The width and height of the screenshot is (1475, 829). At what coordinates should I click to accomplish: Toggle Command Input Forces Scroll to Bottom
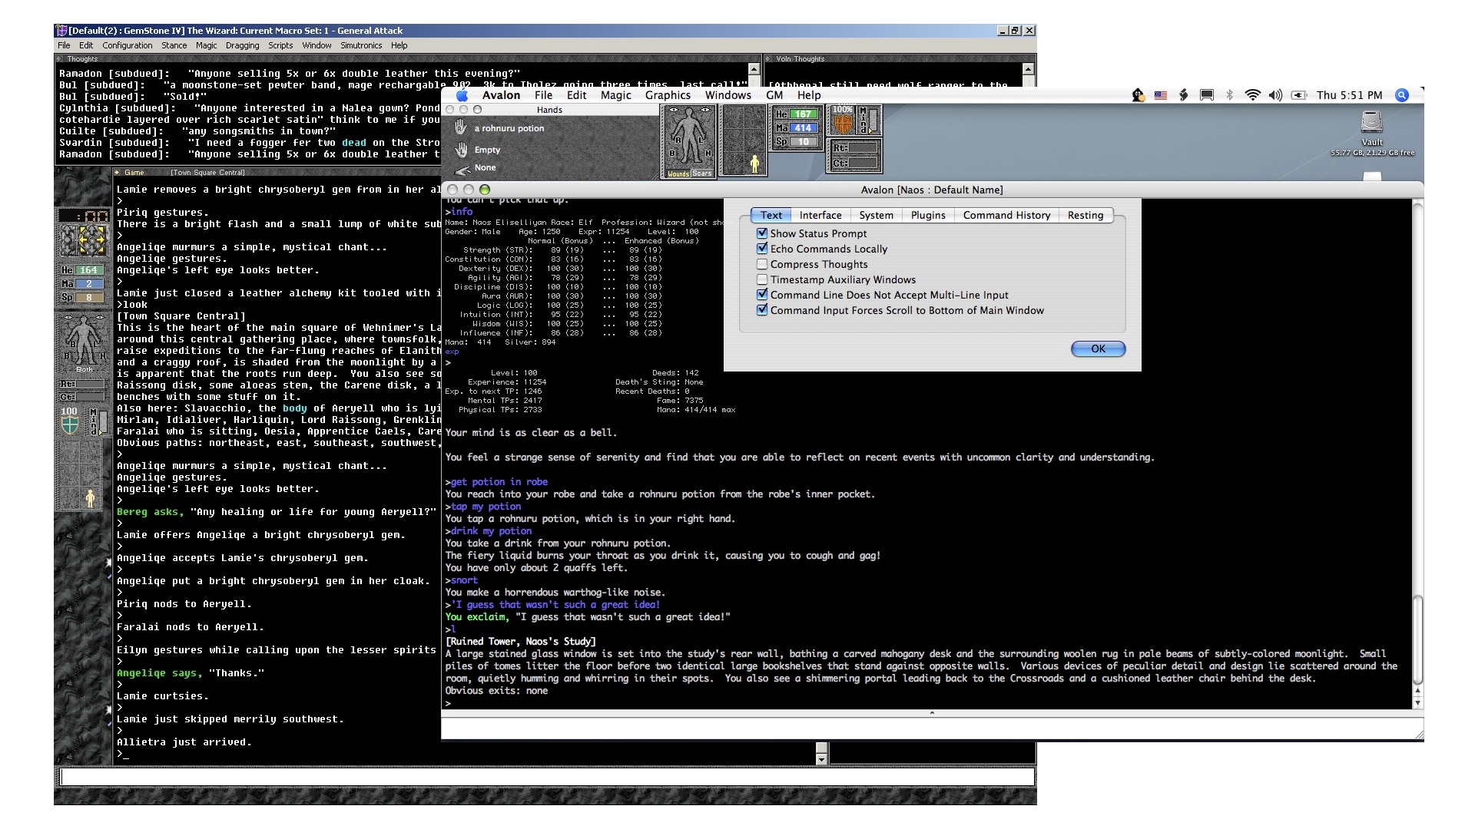(762, 310)
